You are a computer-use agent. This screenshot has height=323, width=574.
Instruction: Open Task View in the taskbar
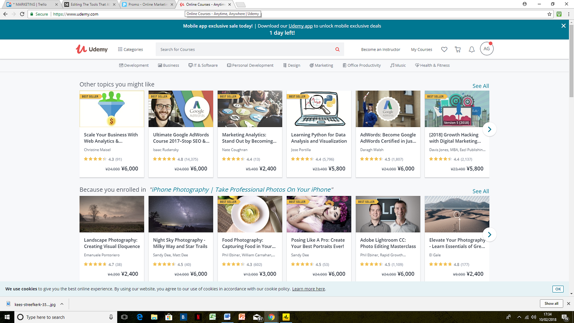124,317
